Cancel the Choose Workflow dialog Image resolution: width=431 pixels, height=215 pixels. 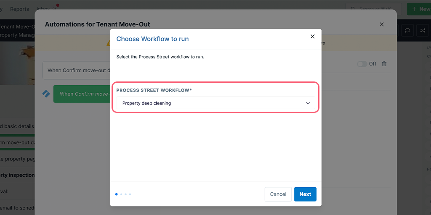click(x=278, y=194)
